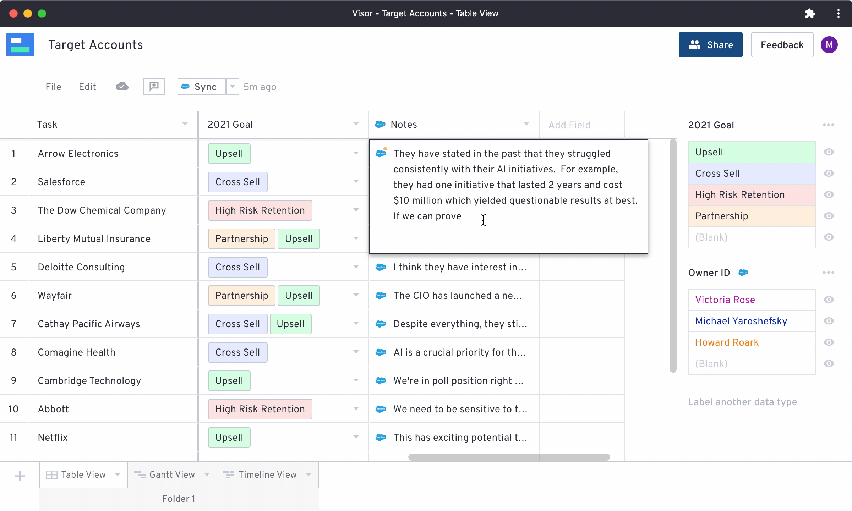Open the Task column header dropdown
Viewport: 852px width, 511px height.
click(185, 124)
